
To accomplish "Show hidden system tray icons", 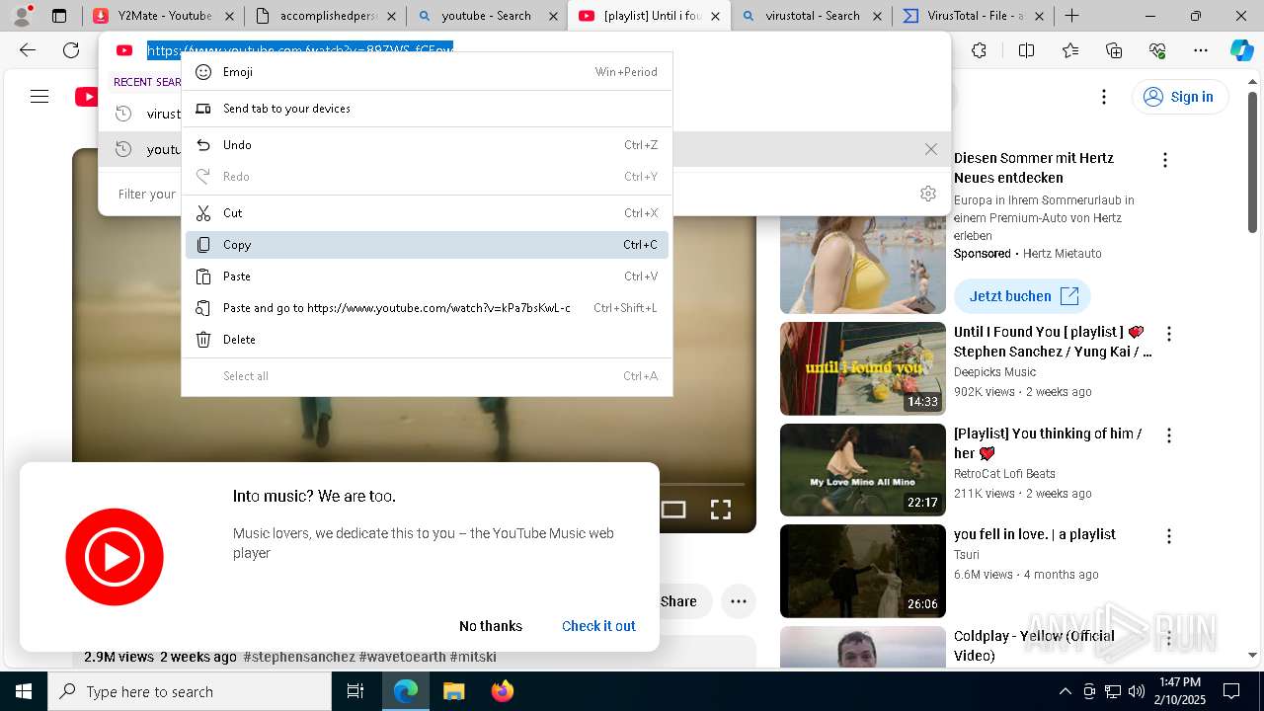I will tap(1065, 691).
